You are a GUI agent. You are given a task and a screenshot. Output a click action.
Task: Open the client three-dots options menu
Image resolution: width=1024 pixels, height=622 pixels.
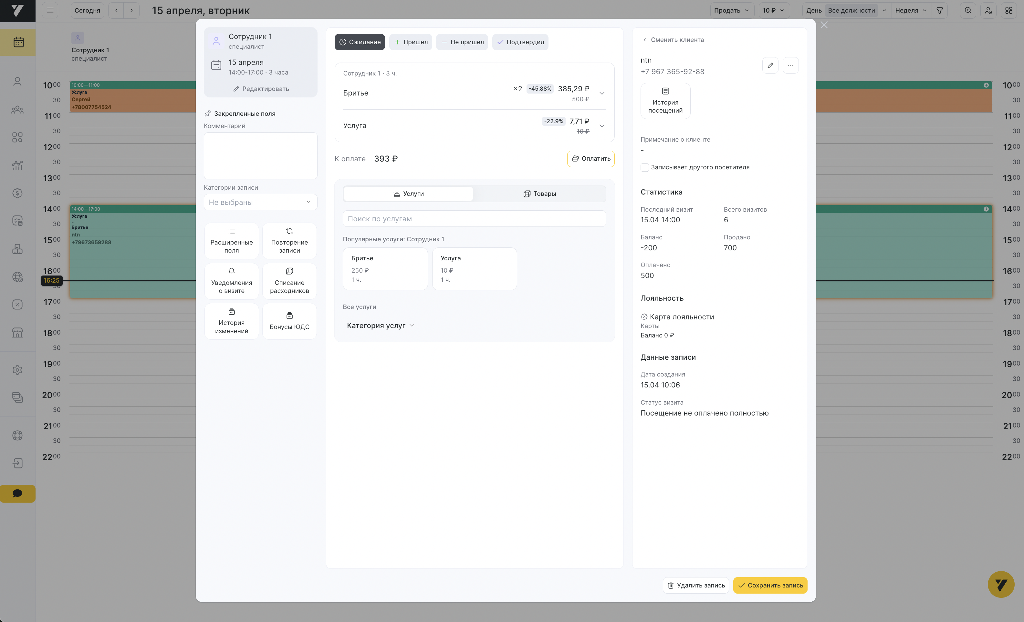point(790,65)
